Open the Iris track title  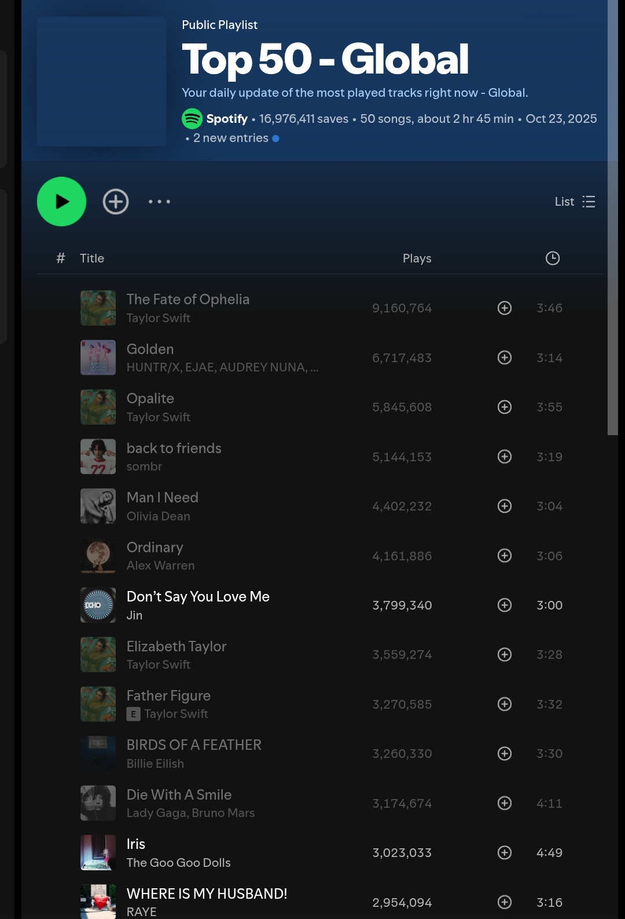point(136,844)
